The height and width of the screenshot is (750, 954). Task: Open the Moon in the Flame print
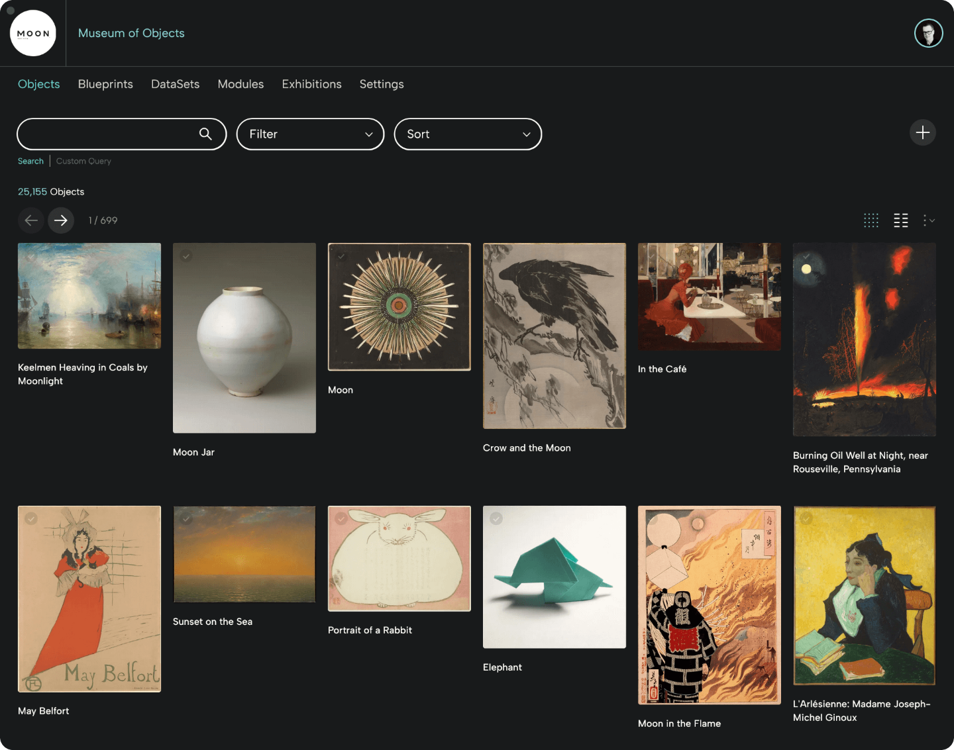(x=710, y=606)
